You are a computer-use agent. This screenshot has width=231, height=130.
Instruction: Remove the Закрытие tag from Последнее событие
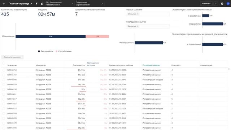click(x=138, y=26)
